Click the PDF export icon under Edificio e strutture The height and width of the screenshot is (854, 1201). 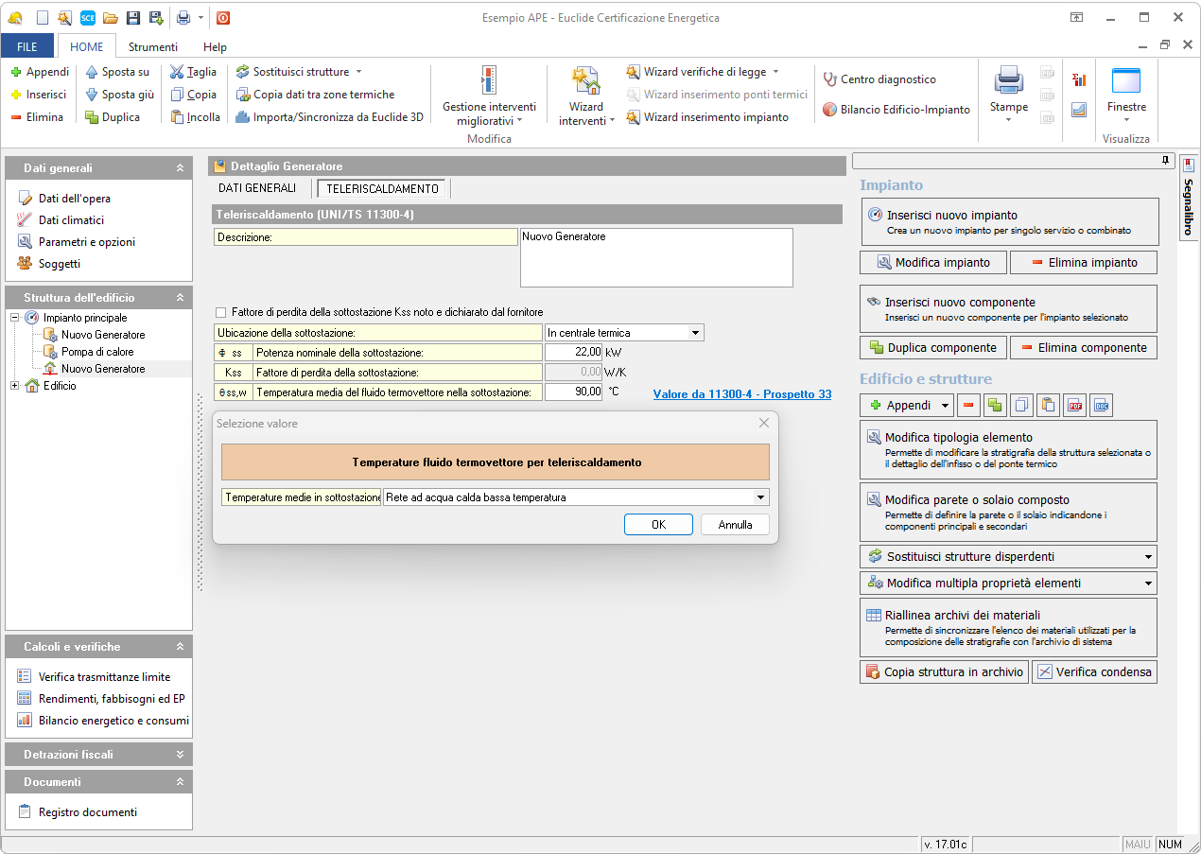(1074, 406)
